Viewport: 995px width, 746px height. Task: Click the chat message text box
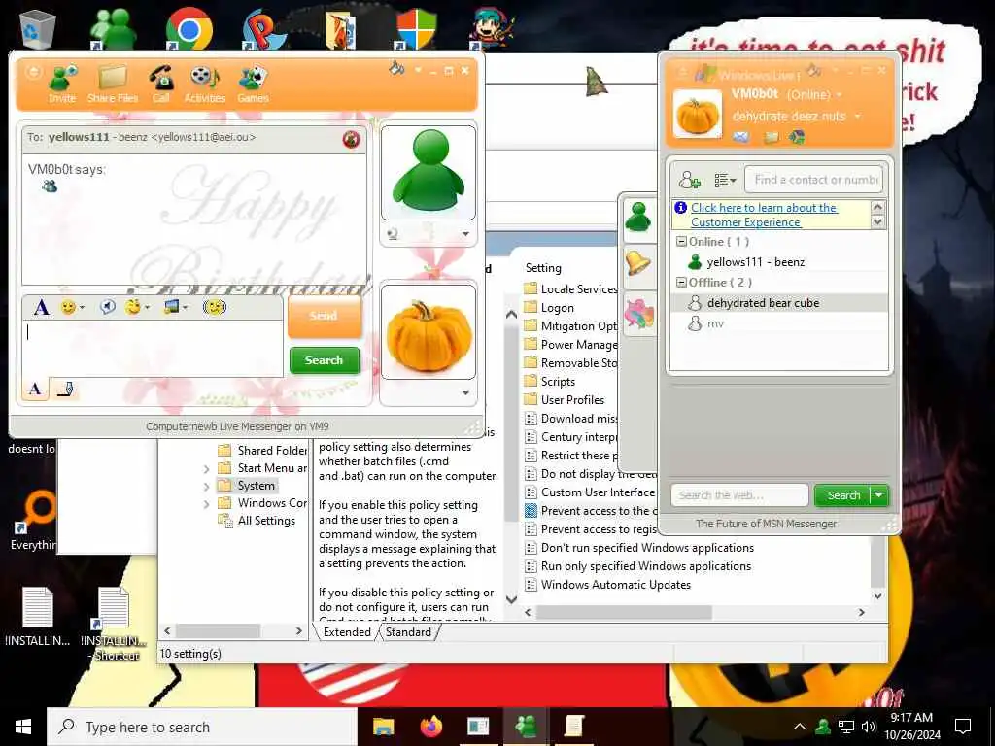click(x=153, y=349)
